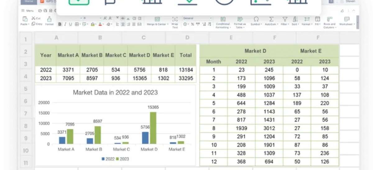Screen dimensions: 373x170
Task: Open the Steven user account
Action: (350, 2)
